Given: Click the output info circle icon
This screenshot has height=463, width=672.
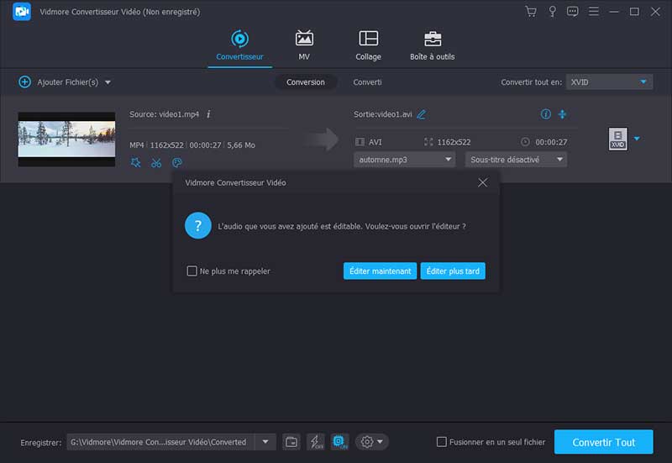Looking at the screenshot, I should click(x=545, y=114).
